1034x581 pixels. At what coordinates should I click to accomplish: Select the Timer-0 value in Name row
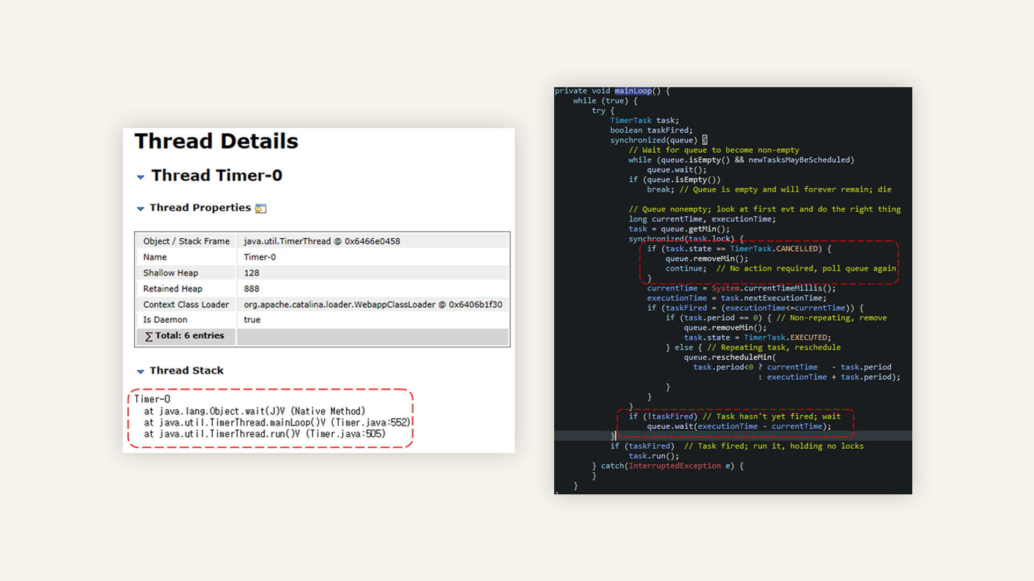tap(260, 257)
